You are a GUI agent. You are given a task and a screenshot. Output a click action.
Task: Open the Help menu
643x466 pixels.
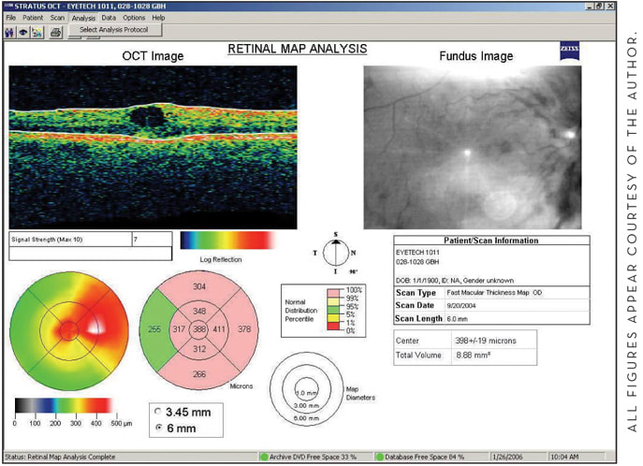click(158, 18)
